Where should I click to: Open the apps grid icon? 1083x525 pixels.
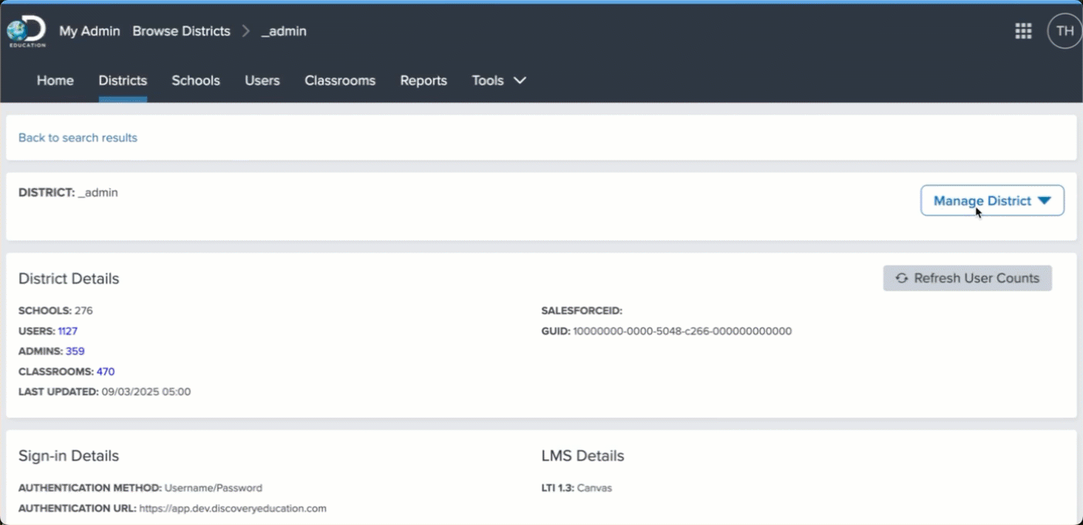[1023, 31]
